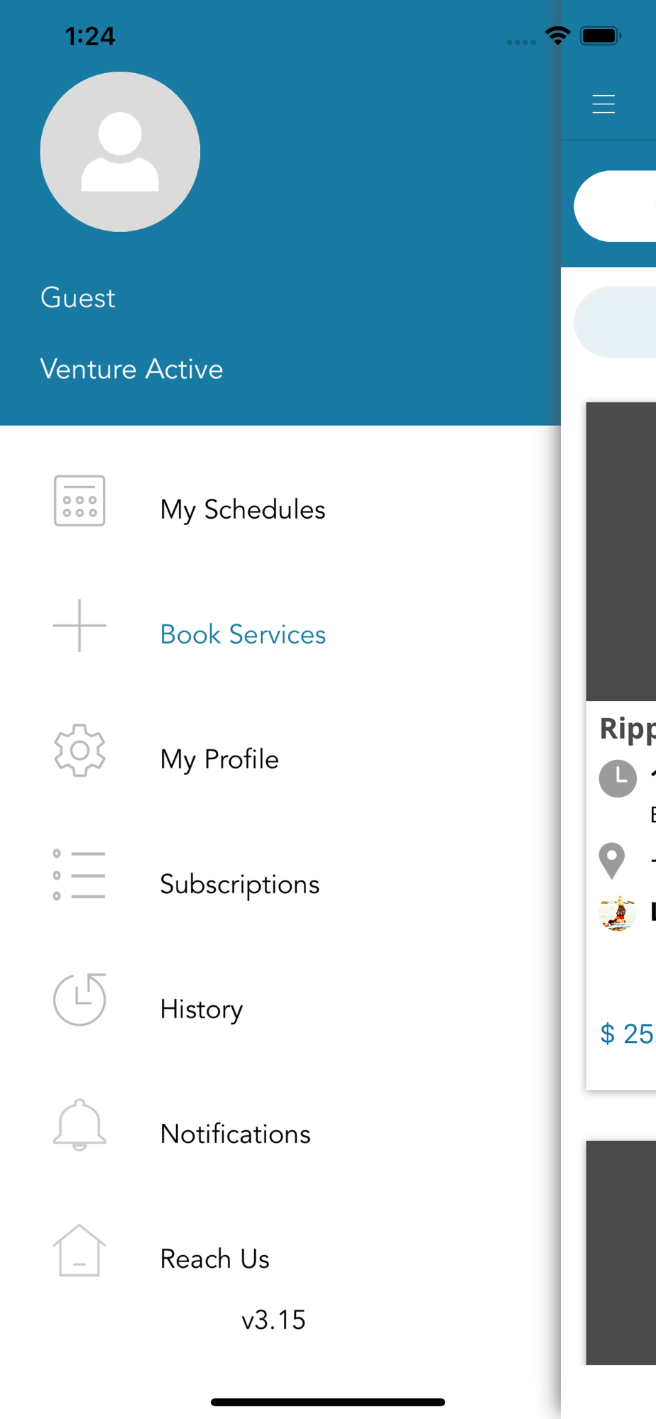Tap the Guest profile avatar
Screen dimensions: 656x1419
(120, 152)
